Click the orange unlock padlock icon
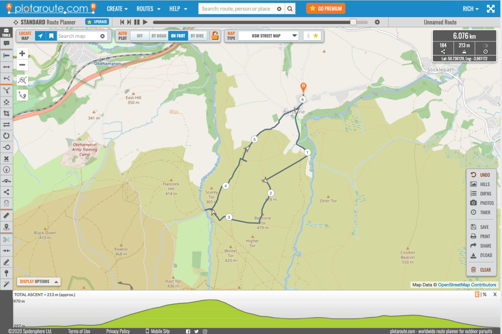 tap(214, 36)
